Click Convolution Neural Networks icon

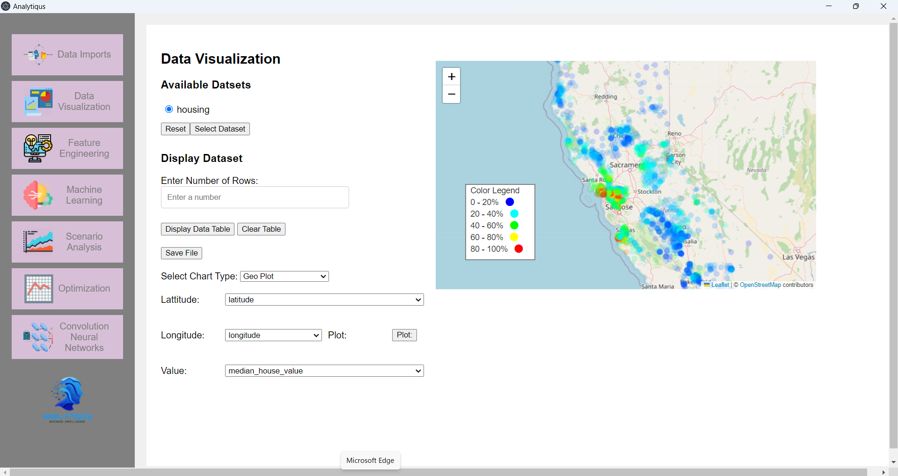coord(38,337)
